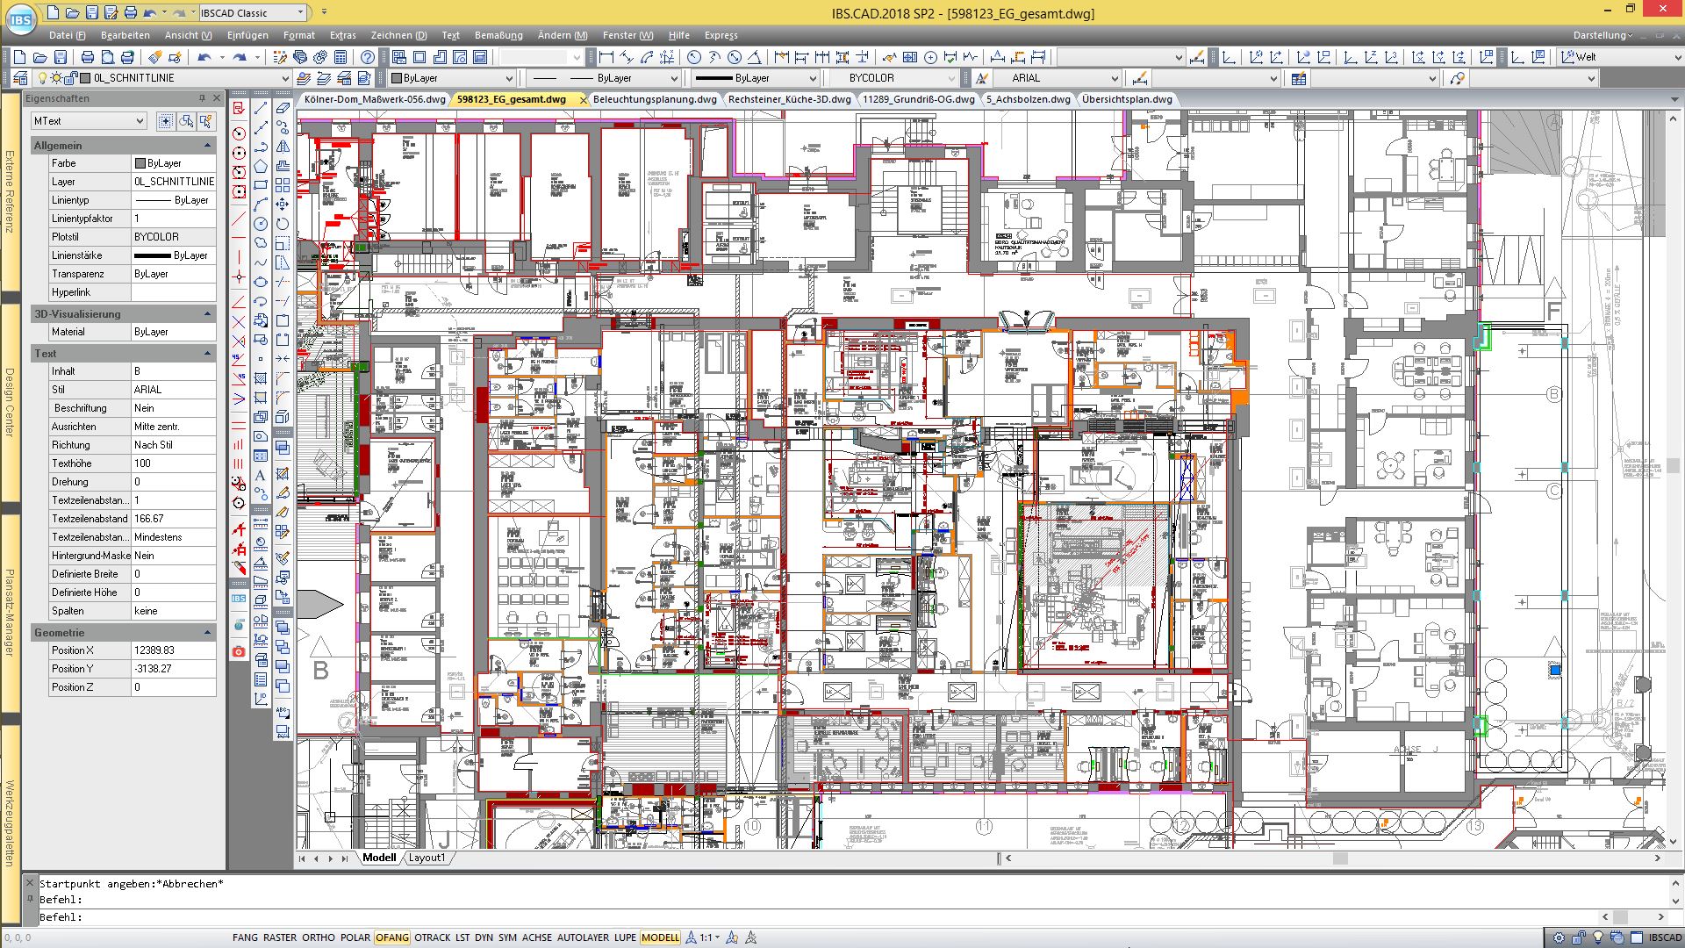The height and width of the screenshot is (948, 1685).
Task: Select the Line draw tool
Action: point(261,109)
